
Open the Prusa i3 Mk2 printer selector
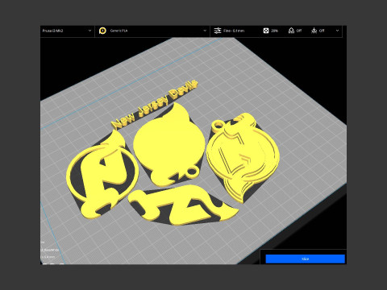tap(67, 31)
